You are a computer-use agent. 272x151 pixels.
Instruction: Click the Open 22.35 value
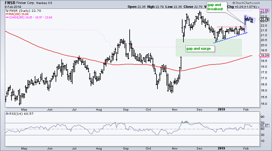point(137,7)
